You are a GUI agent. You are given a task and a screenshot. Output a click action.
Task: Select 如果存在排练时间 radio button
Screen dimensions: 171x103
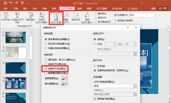coord(95,70)
